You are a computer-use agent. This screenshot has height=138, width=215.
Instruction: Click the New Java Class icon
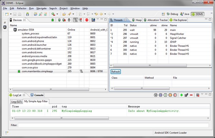(46, 14)
